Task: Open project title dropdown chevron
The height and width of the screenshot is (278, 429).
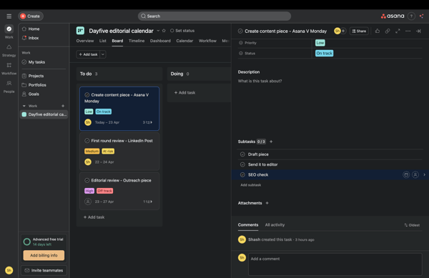Action: click(158, 31)
